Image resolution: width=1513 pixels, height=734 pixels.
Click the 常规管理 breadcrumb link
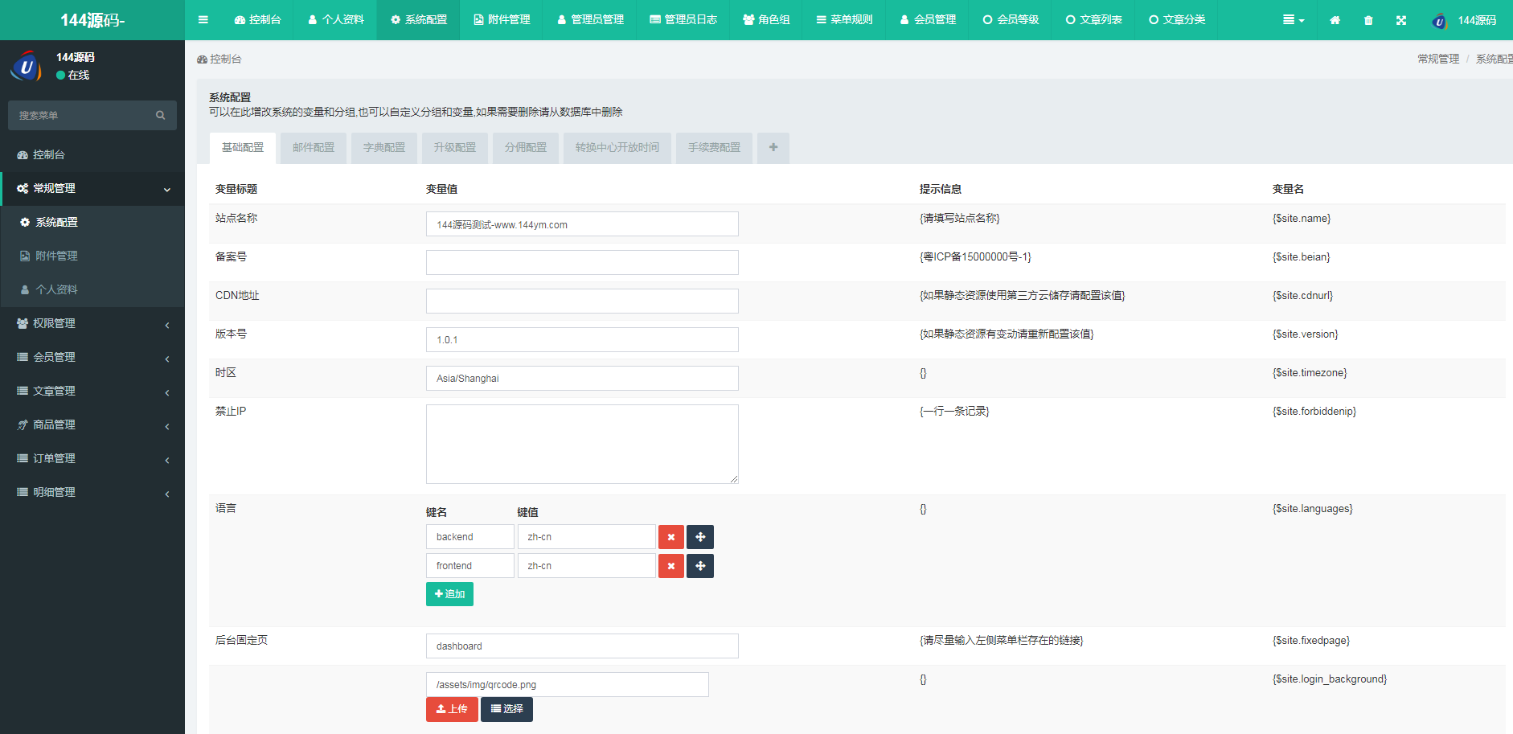(1438, 59)
